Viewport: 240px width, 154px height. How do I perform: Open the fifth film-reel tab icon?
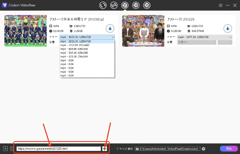pos(147,5)
